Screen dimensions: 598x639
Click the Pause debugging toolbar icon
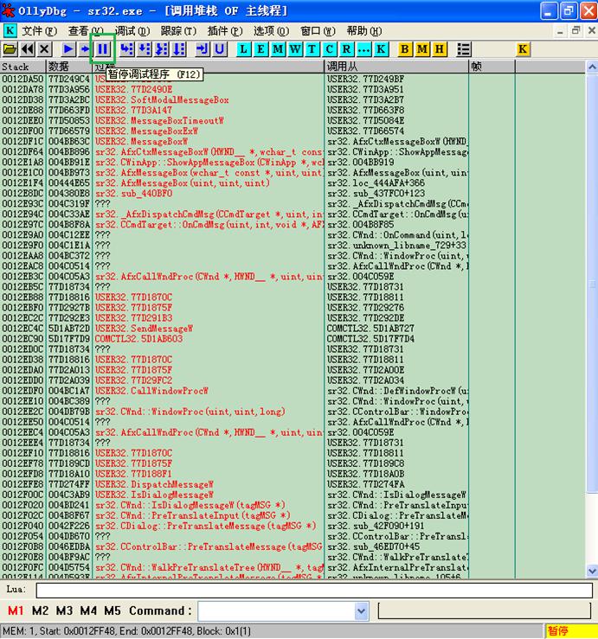102,49
